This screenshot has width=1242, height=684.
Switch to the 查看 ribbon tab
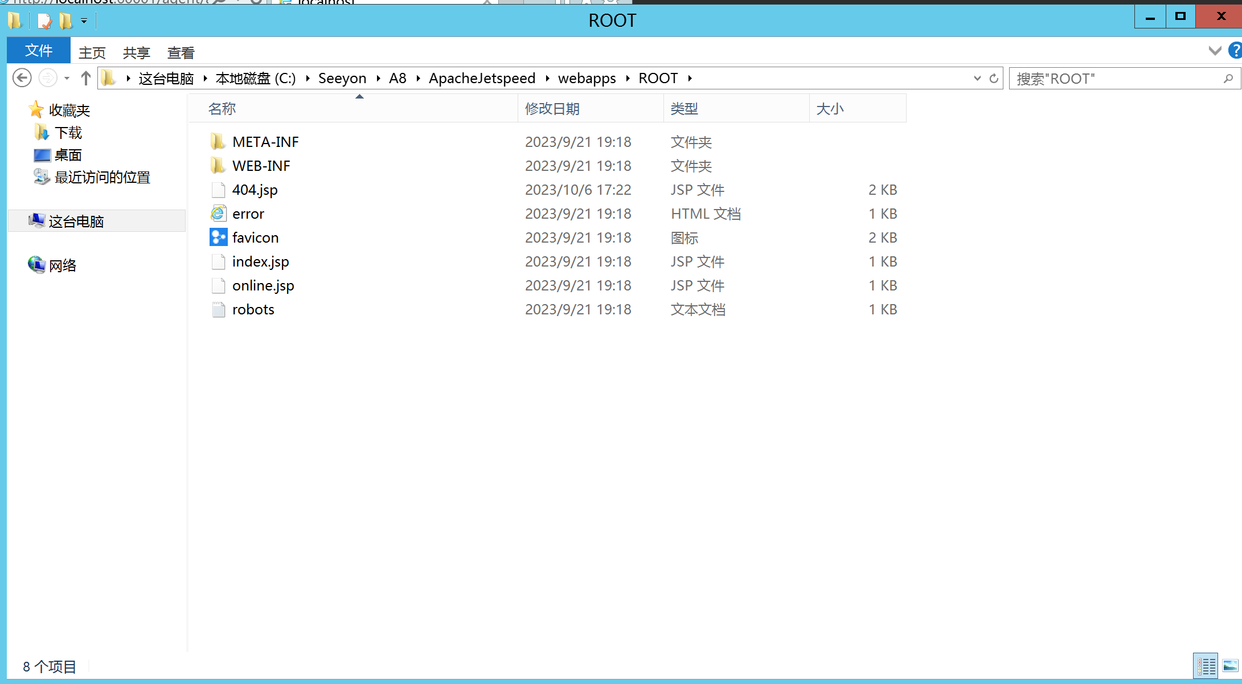point(181,53)
